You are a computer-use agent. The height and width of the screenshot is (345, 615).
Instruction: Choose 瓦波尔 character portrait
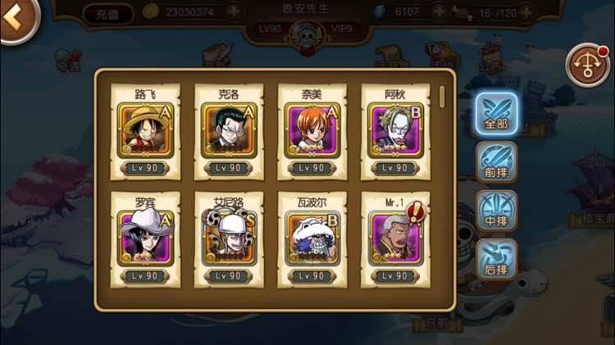click(312, 238)
